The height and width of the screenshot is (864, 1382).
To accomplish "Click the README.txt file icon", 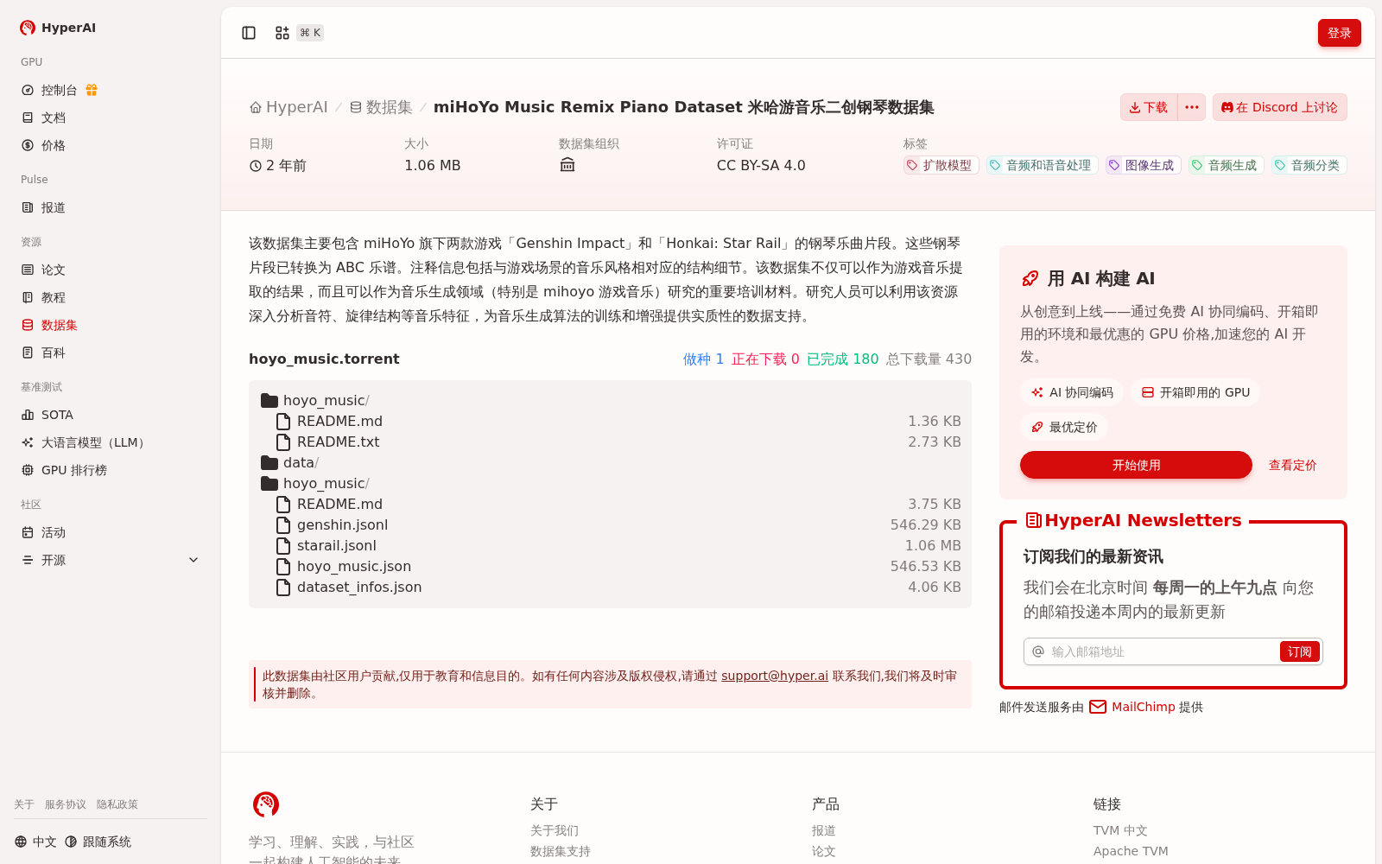I will point(283,442).
